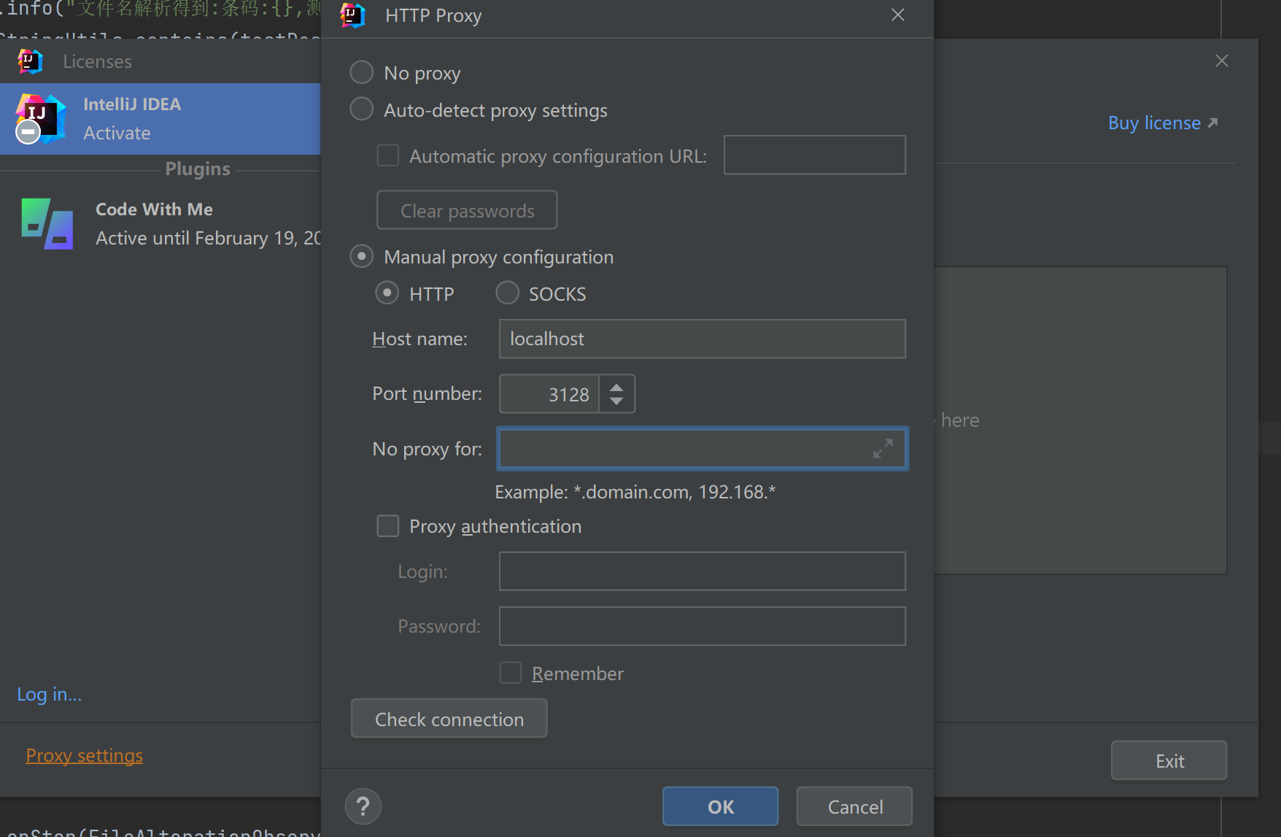Click the proxy Password field
Screen dimensions: 1281x837
pos(703,626)
